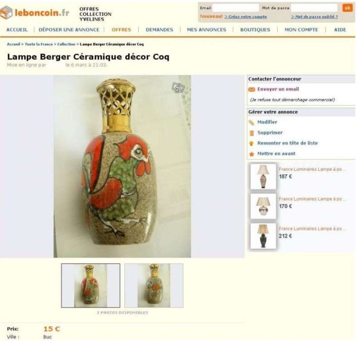The image size is (356, 341).
Task: Click the envelope icon beside Envoyer un email
Action: pyautogui.click(x=251, y=90)
